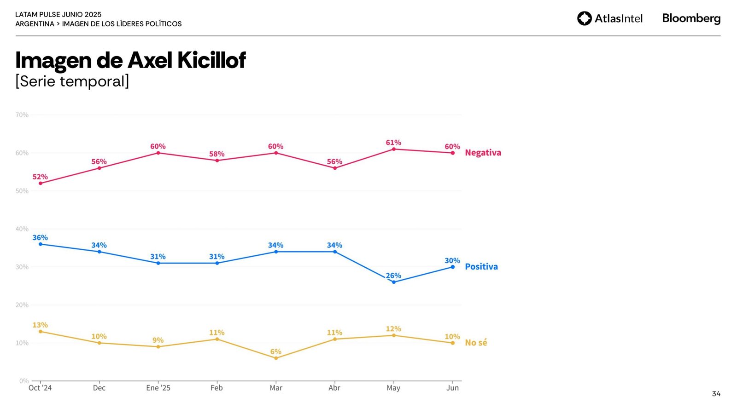This screenshot has width=737, height=414.
Task: Click the Ene '25 x-axis label
Action: 158,388
